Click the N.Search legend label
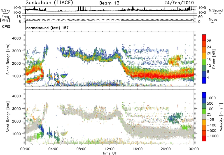224x155 pixels. [216, 10]
